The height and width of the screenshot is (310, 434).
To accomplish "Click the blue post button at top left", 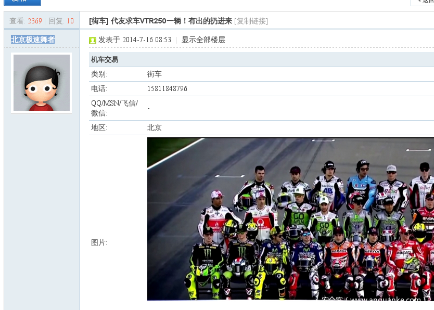I will [22, 2].
